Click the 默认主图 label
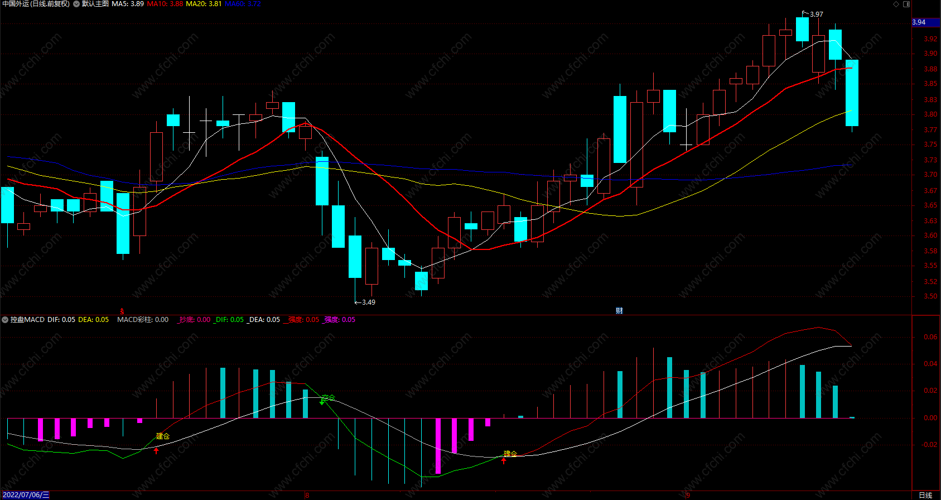 click(x=95, y=4)
